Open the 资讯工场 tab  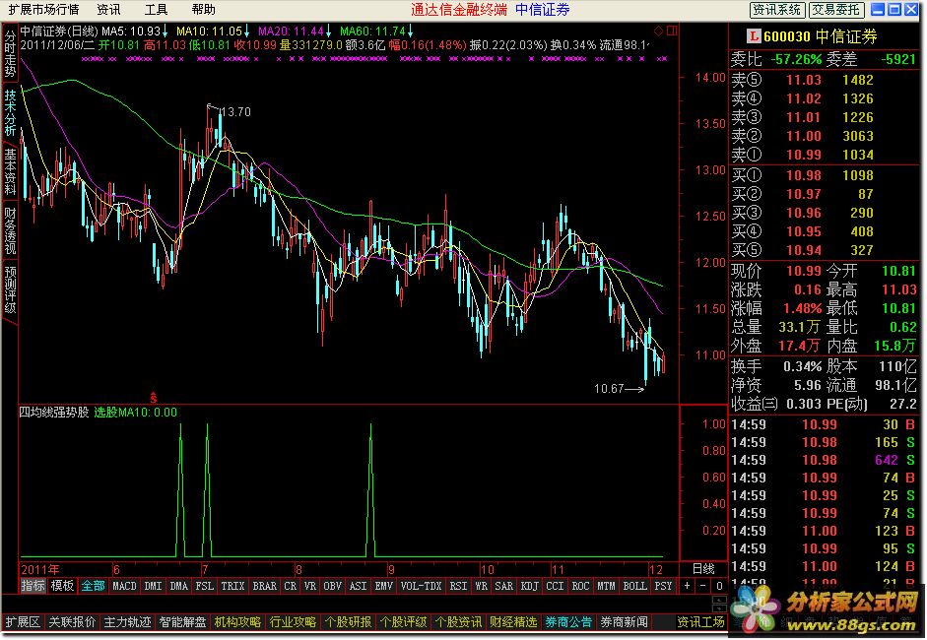[x=700, y=621]
